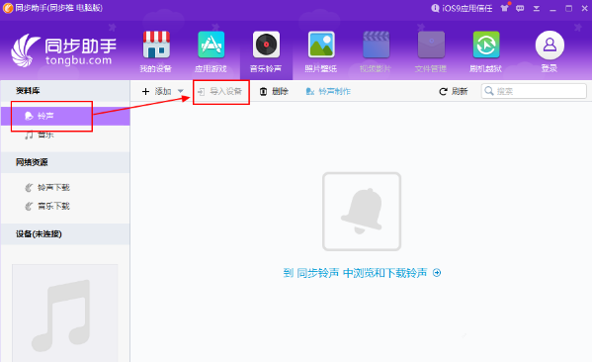
Task: Click the 删除 trash button
Action: pyautogui.click(x=274, y=91)
